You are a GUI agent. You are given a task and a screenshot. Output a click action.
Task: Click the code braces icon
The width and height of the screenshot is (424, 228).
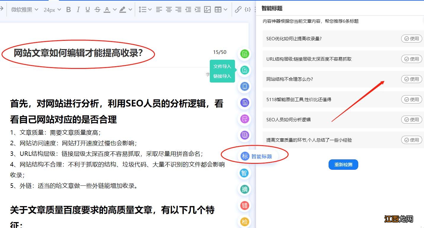point(248,9)
